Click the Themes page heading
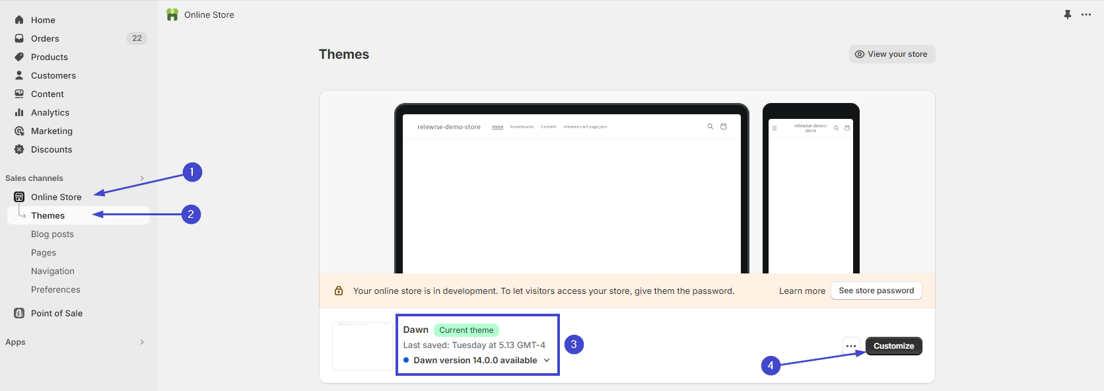Screen dimensions: 1104x391 point(344,54)
